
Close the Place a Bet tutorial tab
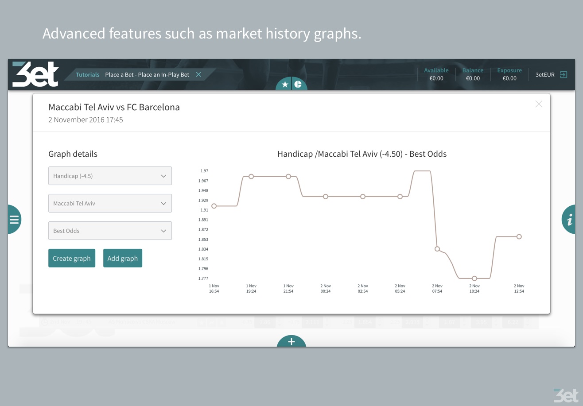[198, 74]
